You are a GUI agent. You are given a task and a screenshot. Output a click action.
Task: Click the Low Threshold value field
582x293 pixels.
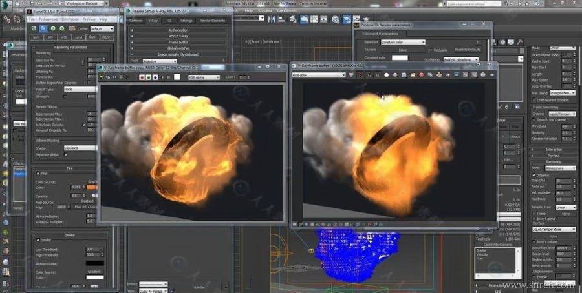(x=92, y=249)
